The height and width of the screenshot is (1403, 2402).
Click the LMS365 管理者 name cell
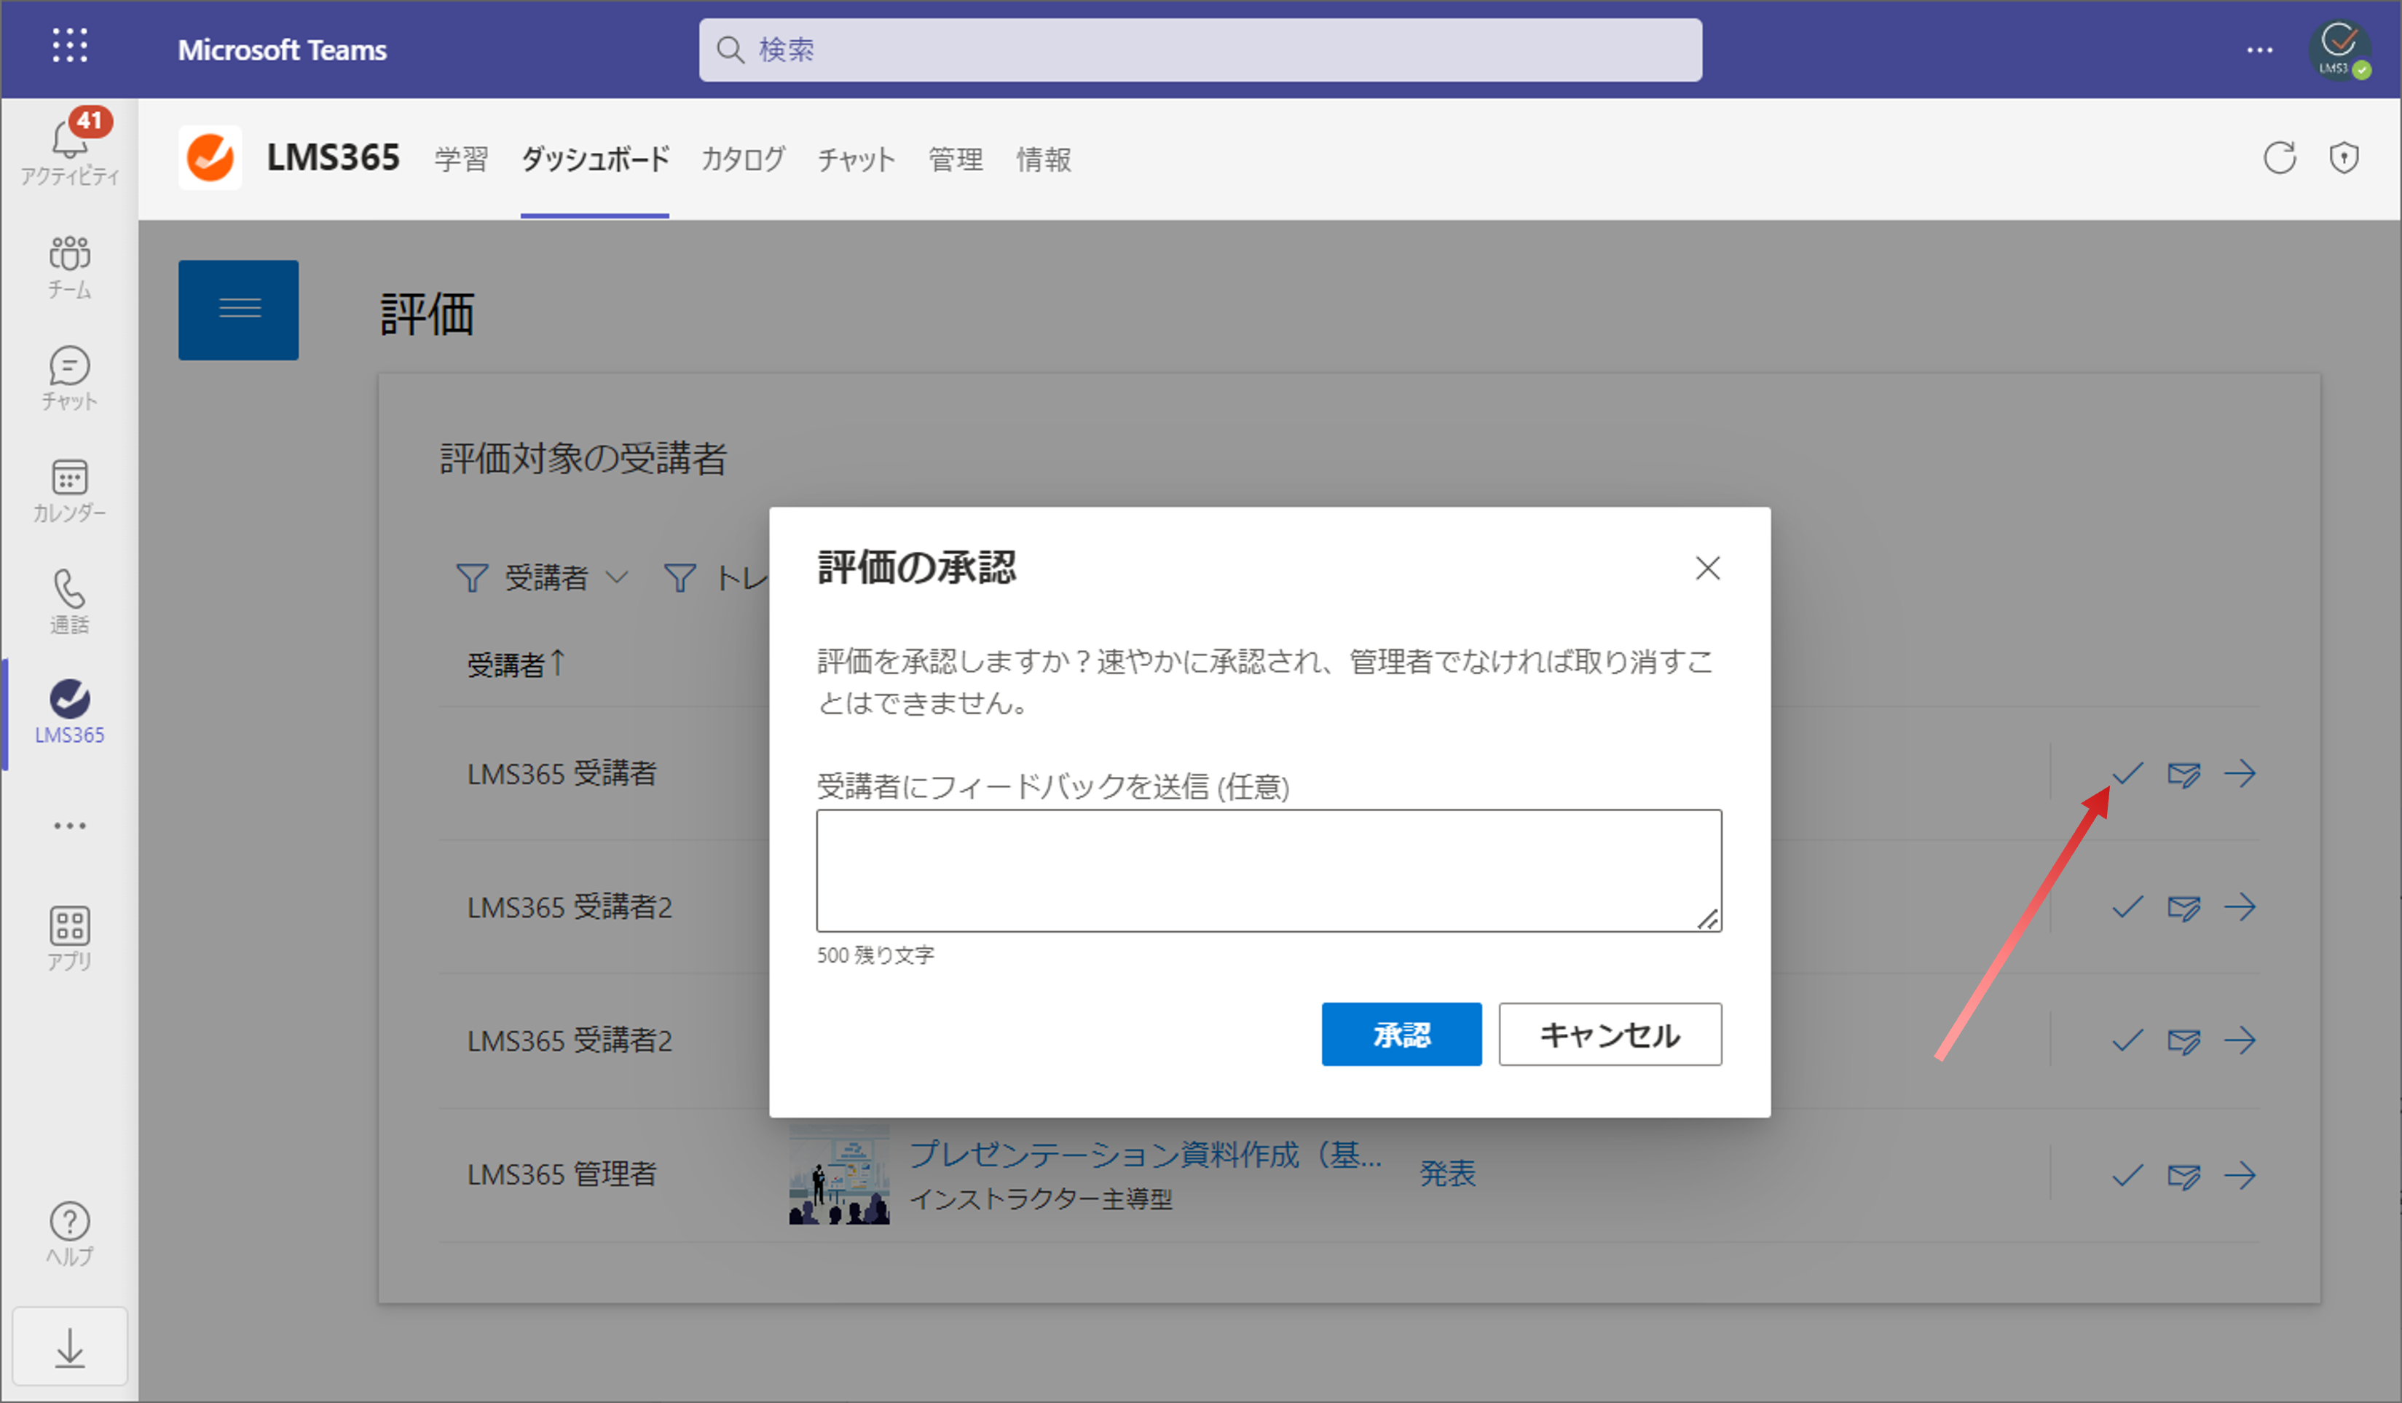click(x=562, y=1174)
